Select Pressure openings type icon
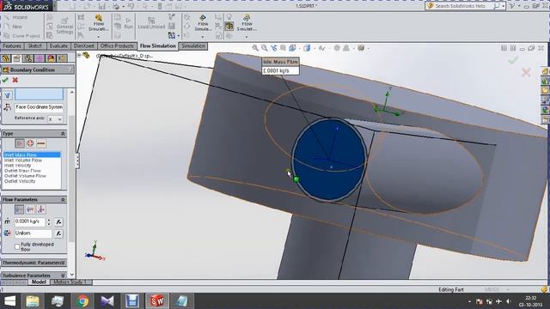 point(30,143)
